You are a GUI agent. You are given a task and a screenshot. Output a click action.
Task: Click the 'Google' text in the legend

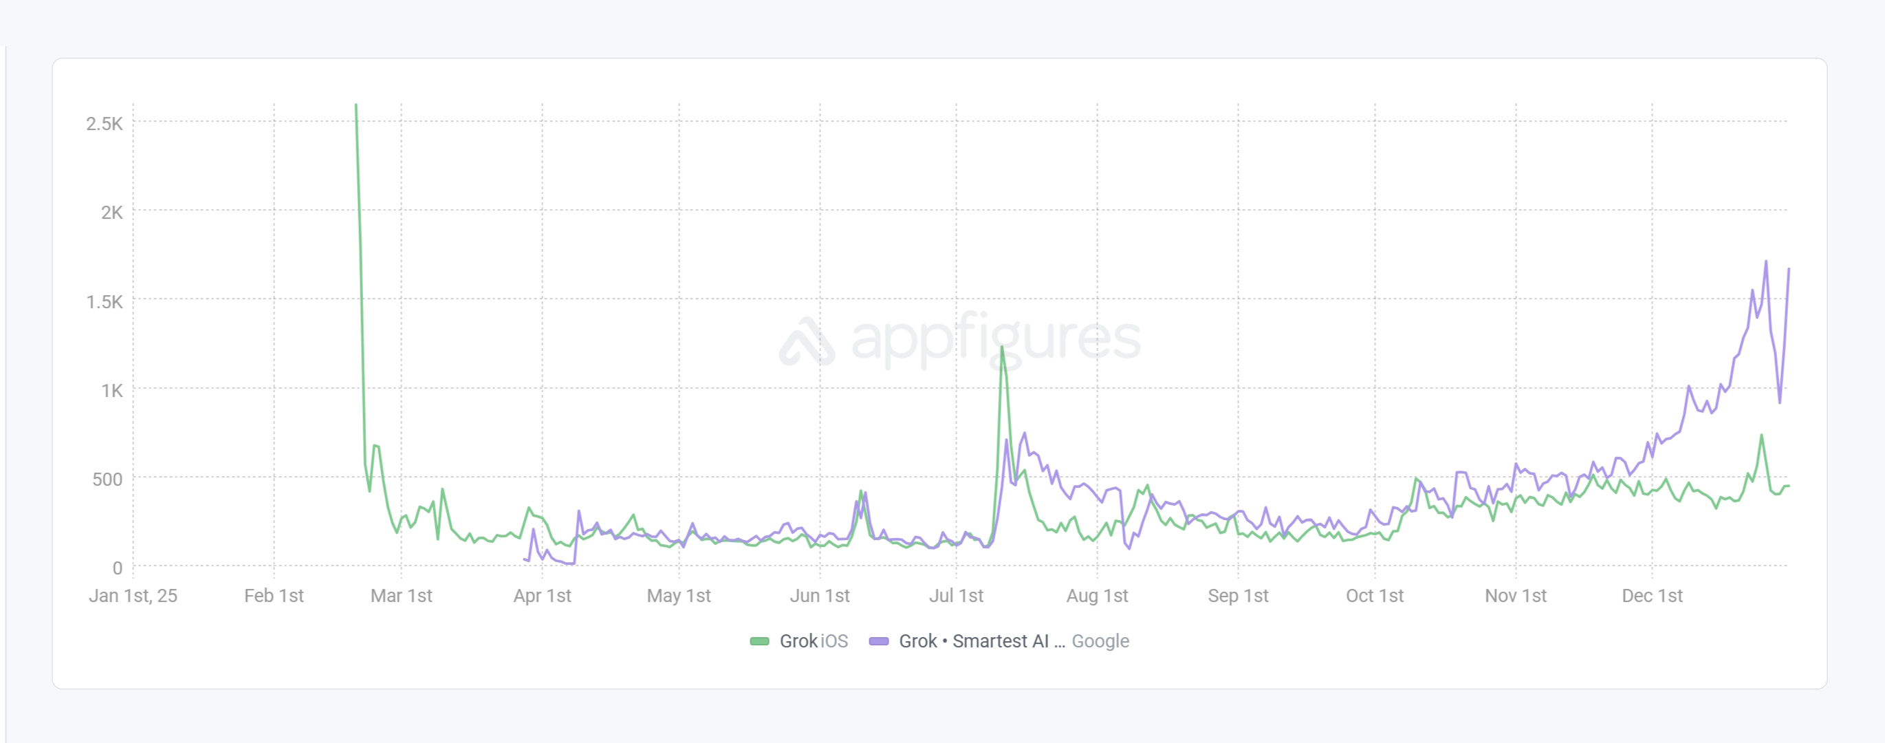point(1100,641)
